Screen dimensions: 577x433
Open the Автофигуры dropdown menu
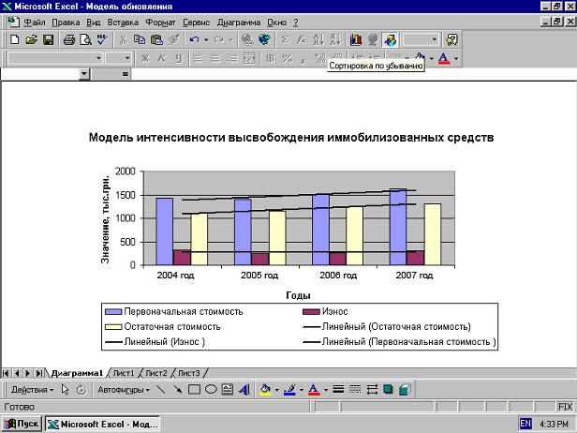pos(124,390)
